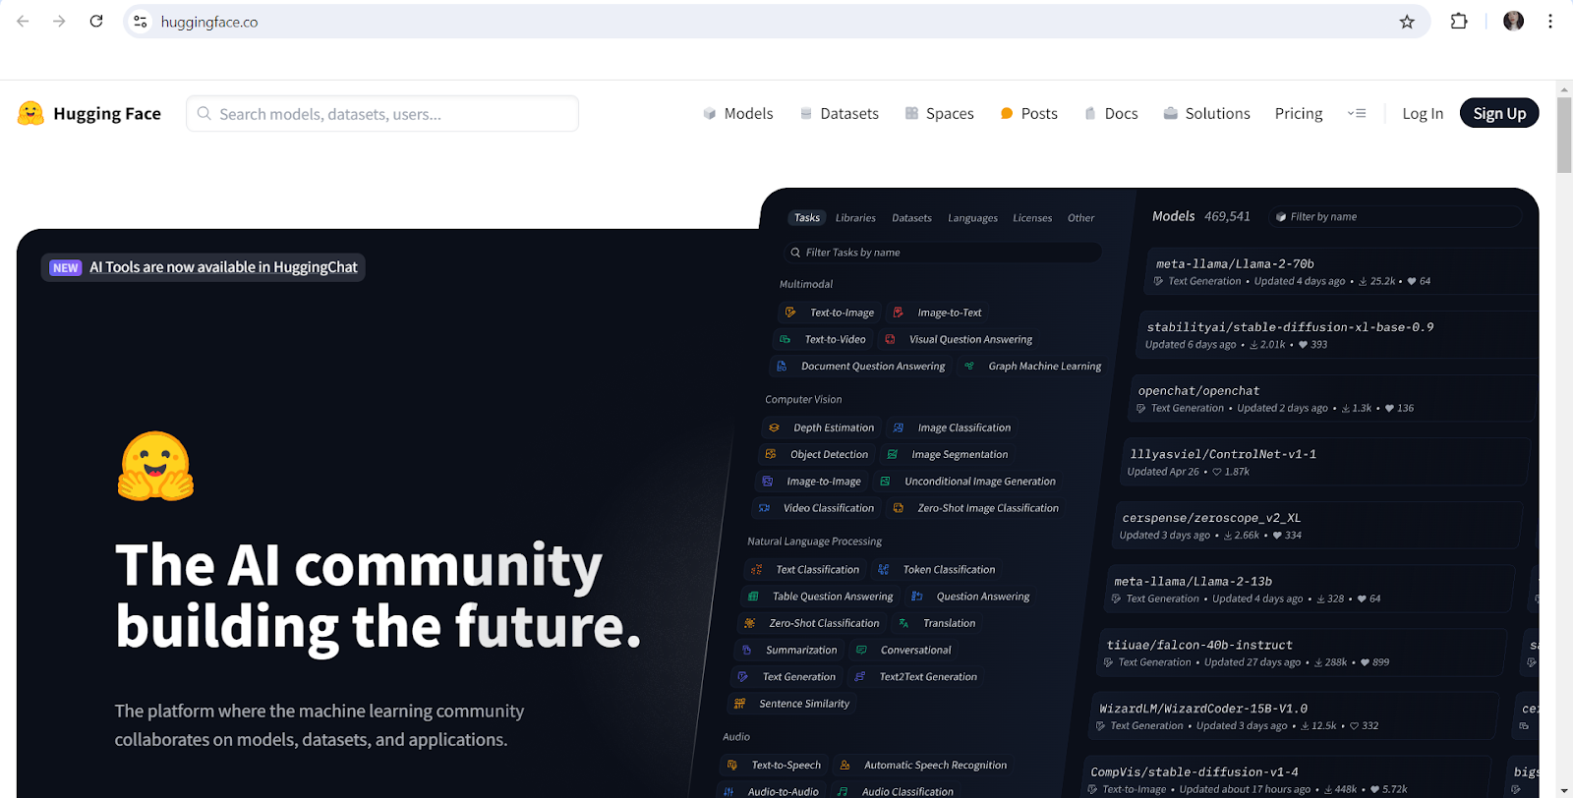Select the Text Generation task tag
Viewport: 1573px width, 798px height.
(x=787, y=677)
